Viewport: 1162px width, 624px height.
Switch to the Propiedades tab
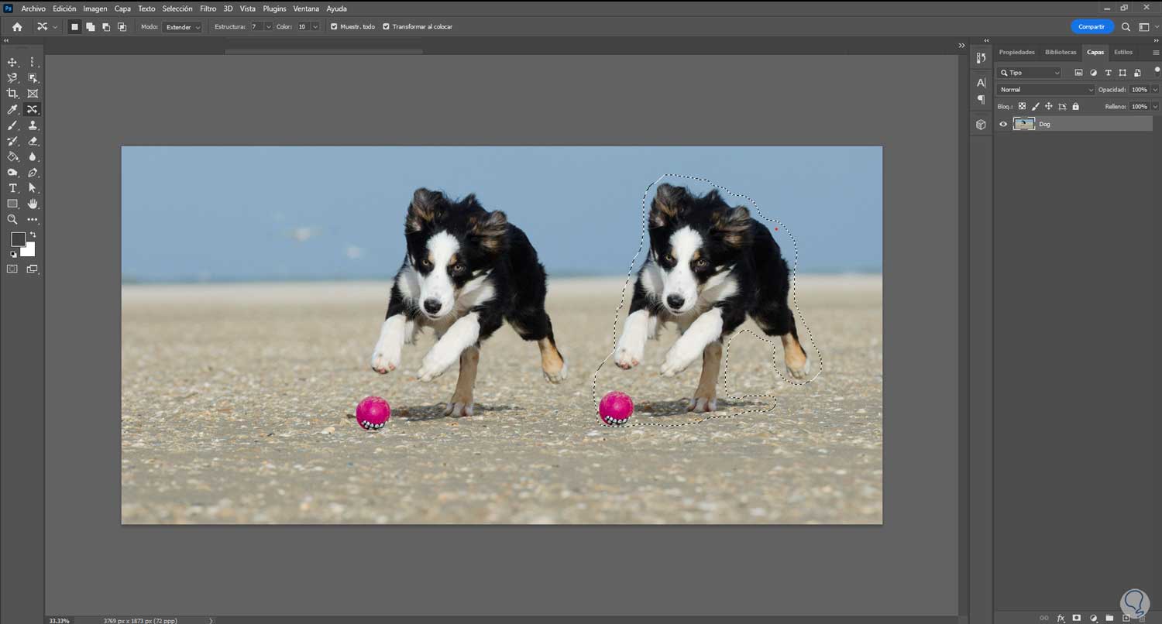[1016, 52]
